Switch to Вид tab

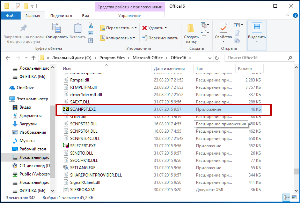[86, 16]
